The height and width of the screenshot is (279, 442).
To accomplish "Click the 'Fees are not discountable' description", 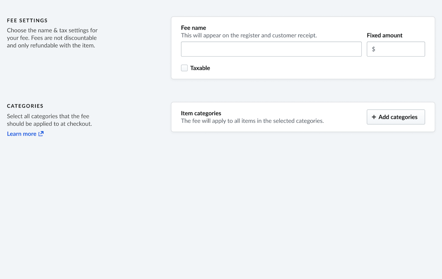I will click(x=52, y=38).
